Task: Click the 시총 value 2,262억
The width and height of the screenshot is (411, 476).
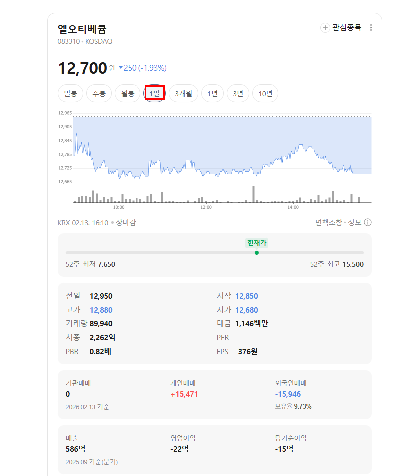Action: 102,337
